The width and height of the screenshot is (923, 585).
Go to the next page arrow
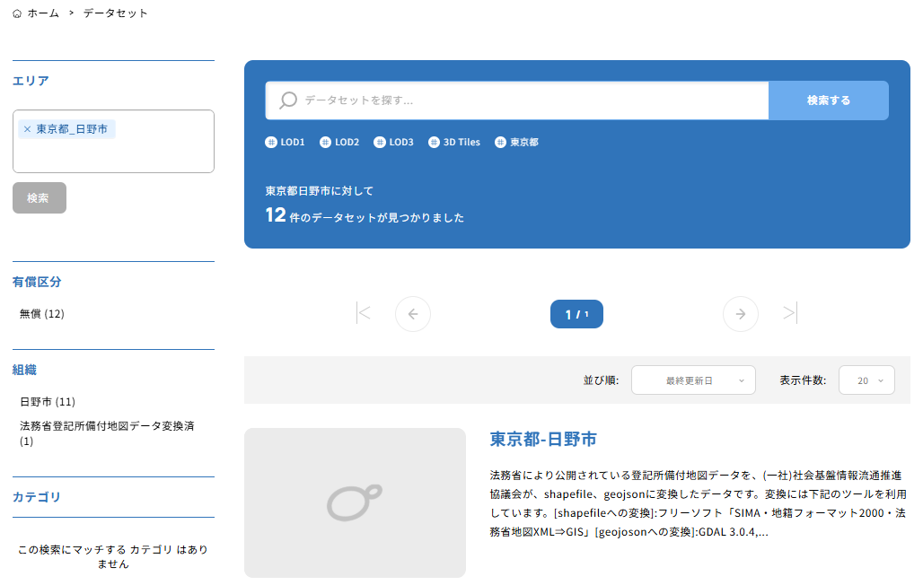[x=740, y=314]
